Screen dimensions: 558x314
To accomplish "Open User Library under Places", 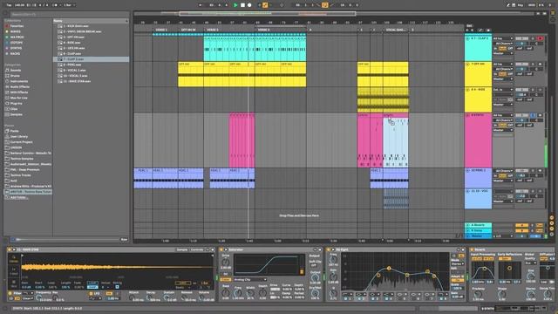I will 19,136.
